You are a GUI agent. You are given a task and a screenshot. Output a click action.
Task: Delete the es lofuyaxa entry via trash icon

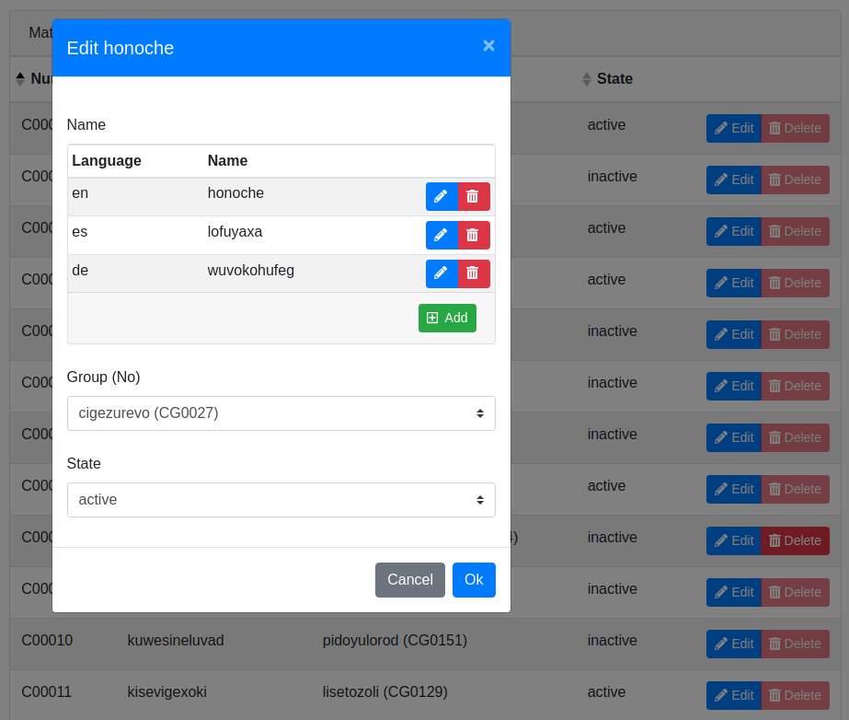[x=473, y=235]
